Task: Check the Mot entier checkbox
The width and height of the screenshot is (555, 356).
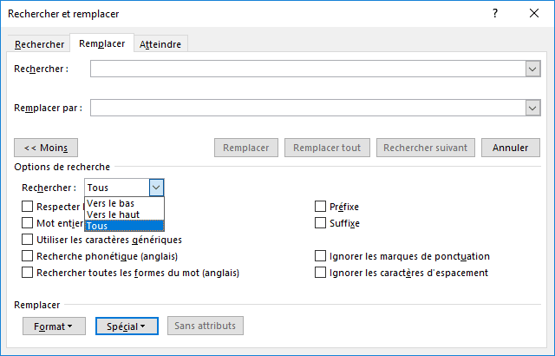Action: point(27,223)
